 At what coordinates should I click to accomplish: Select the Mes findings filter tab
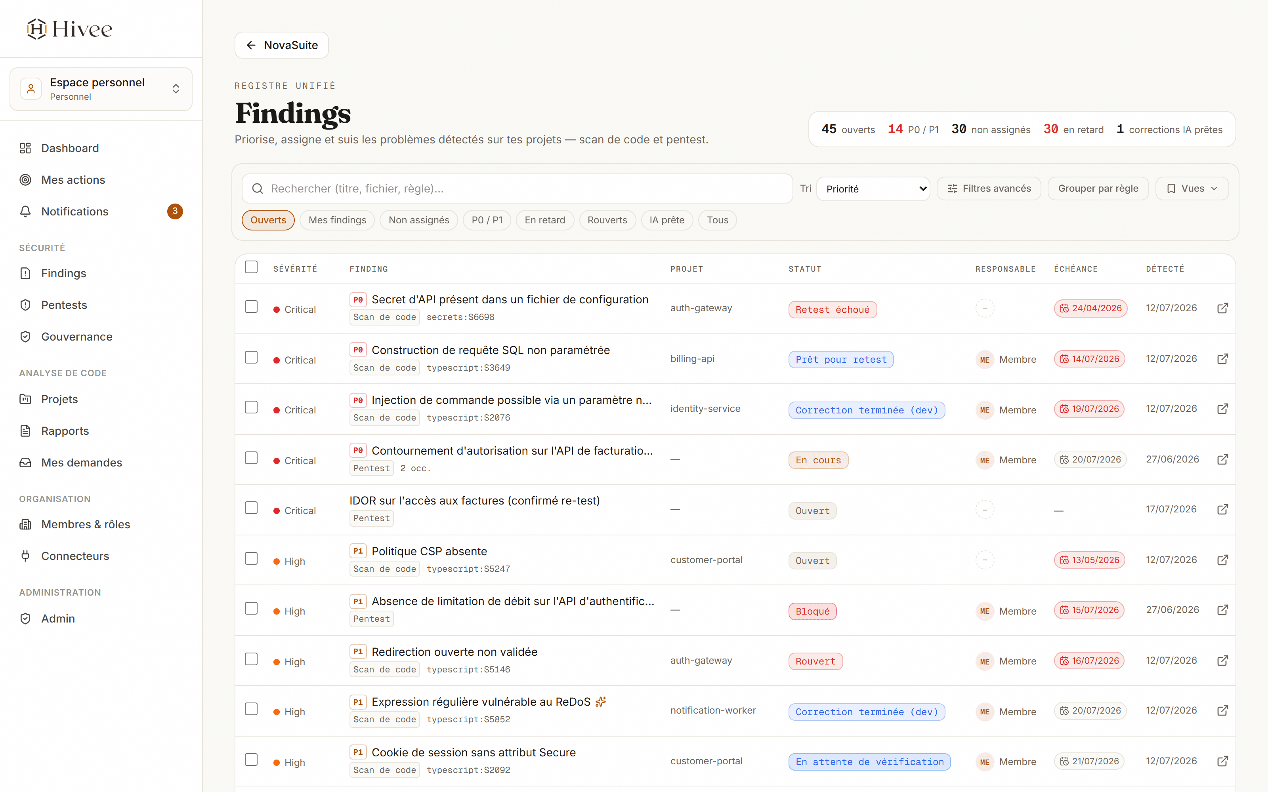click(338, 220)
